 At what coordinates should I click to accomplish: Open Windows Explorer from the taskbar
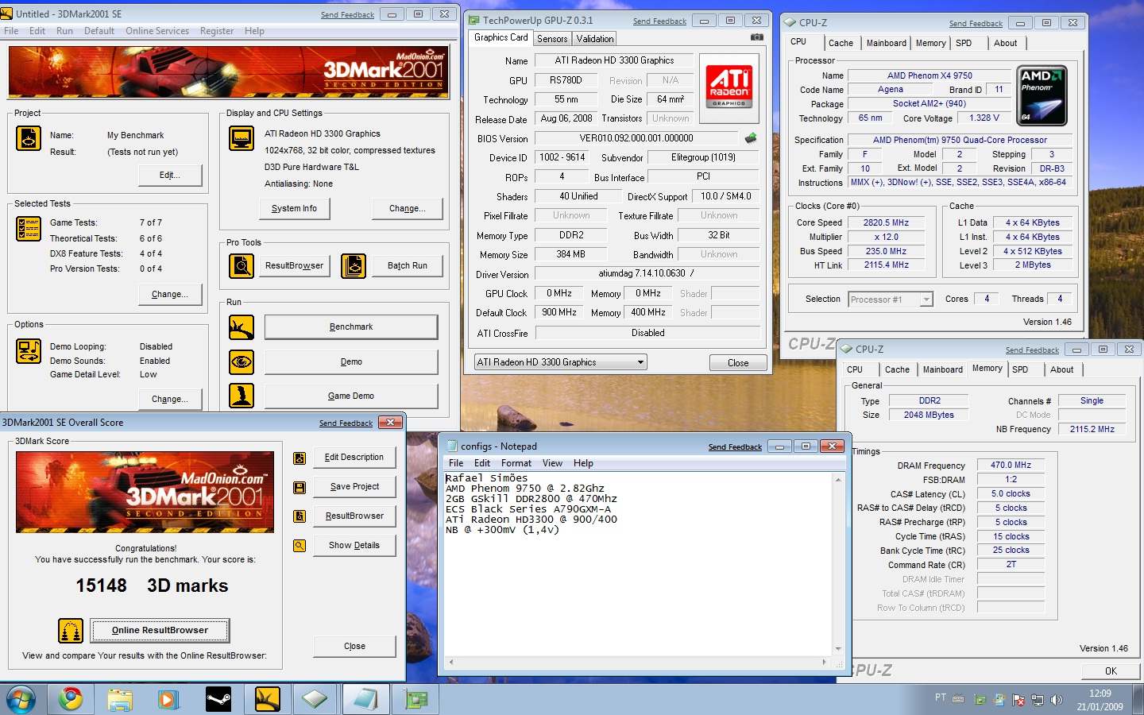coord(120,699)
